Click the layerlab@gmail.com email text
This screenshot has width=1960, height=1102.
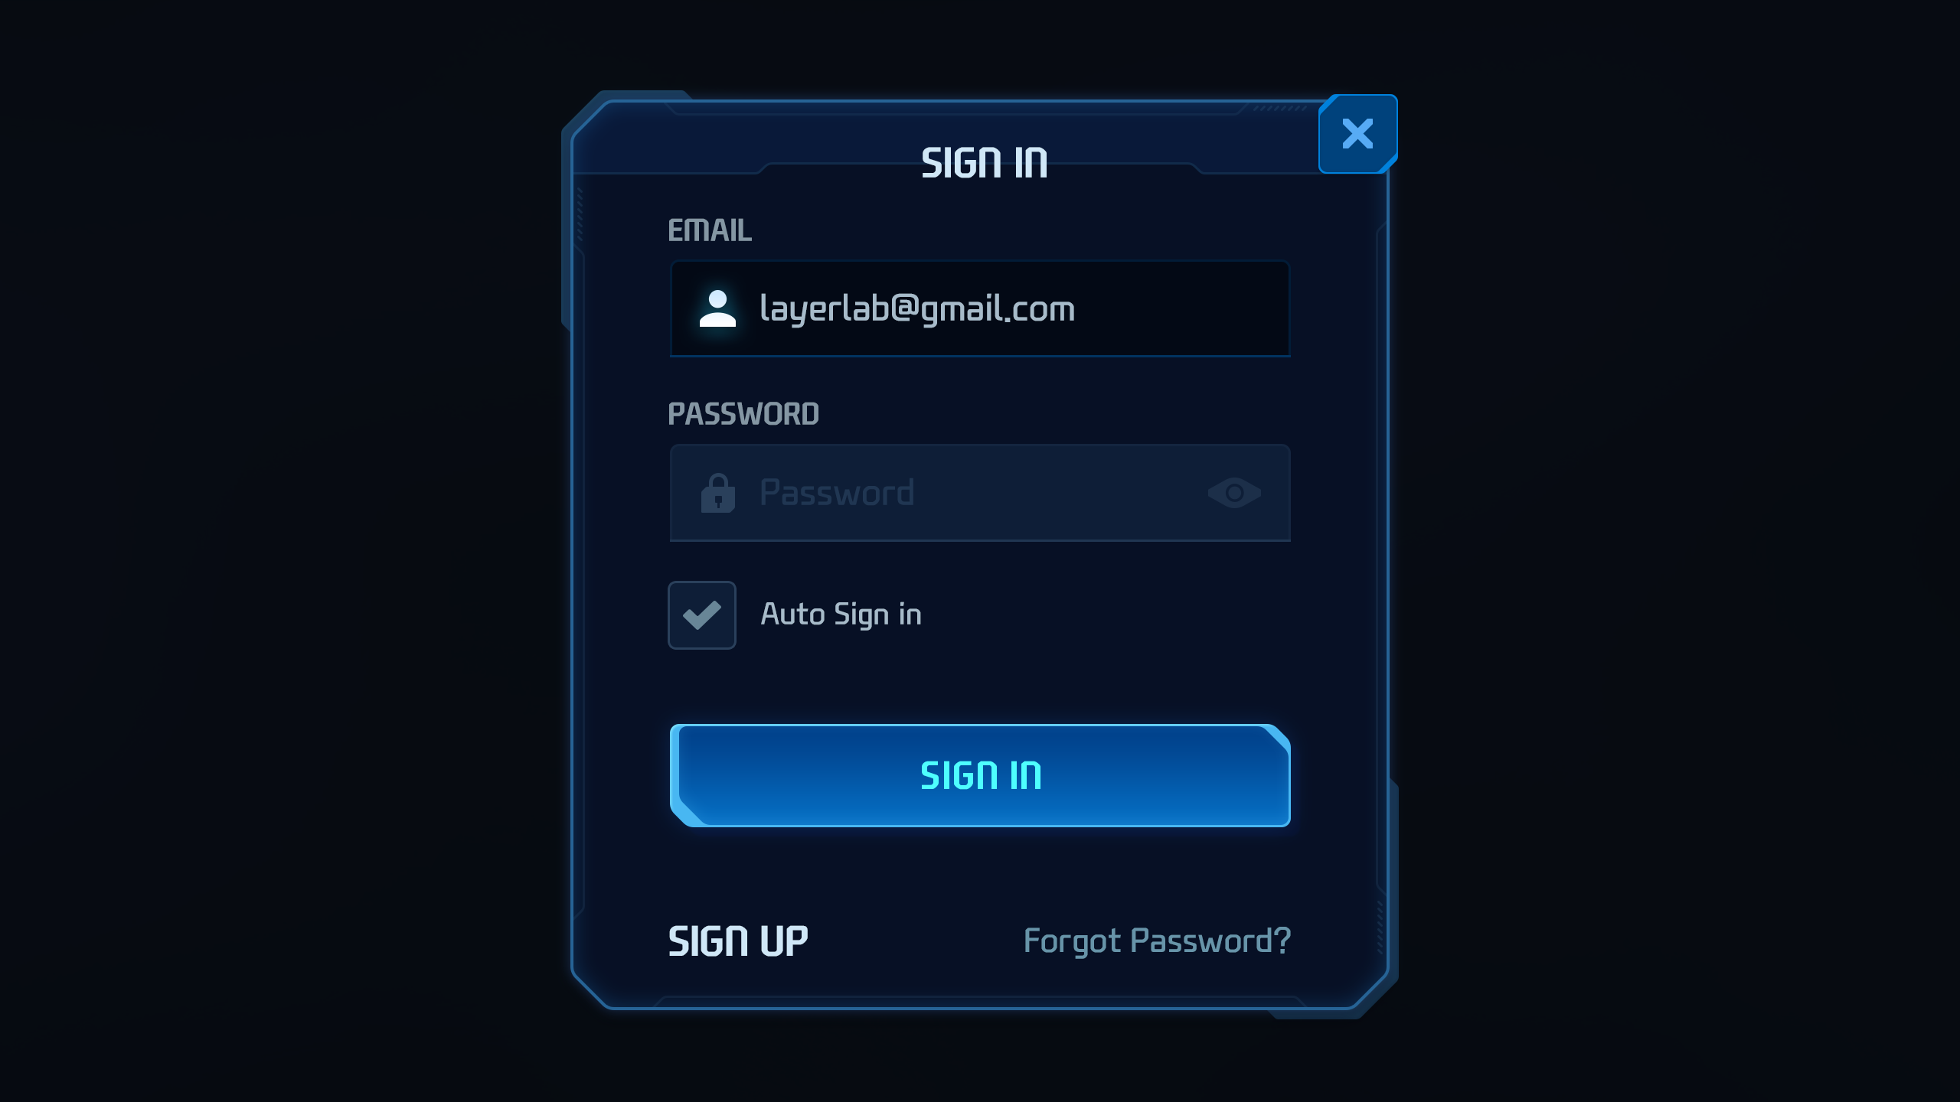[917, 309]
